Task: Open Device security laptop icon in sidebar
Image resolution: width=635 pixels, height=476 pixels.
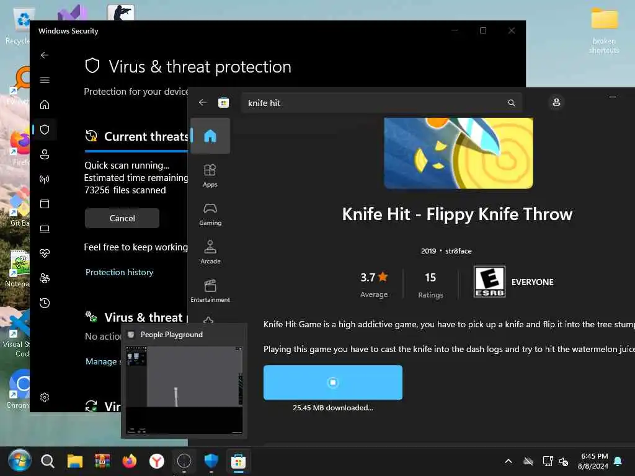Action: click(45, 229)
